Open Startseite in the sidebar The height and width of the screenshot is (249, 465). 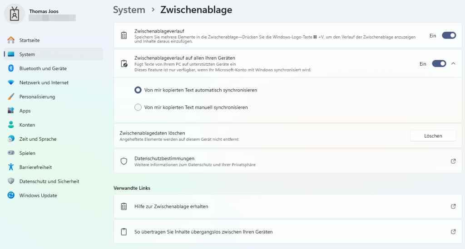click(x=54, y=40)
